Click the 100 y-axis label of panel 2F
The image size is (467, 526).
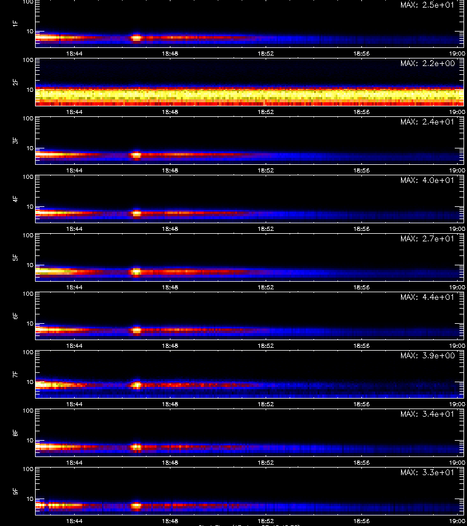pos(28,60)
